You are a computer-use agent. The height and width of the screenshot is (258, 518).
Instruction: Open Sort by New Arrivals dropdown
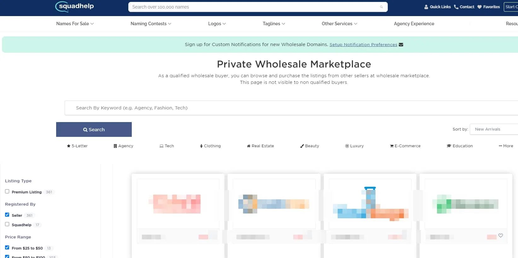494,129
